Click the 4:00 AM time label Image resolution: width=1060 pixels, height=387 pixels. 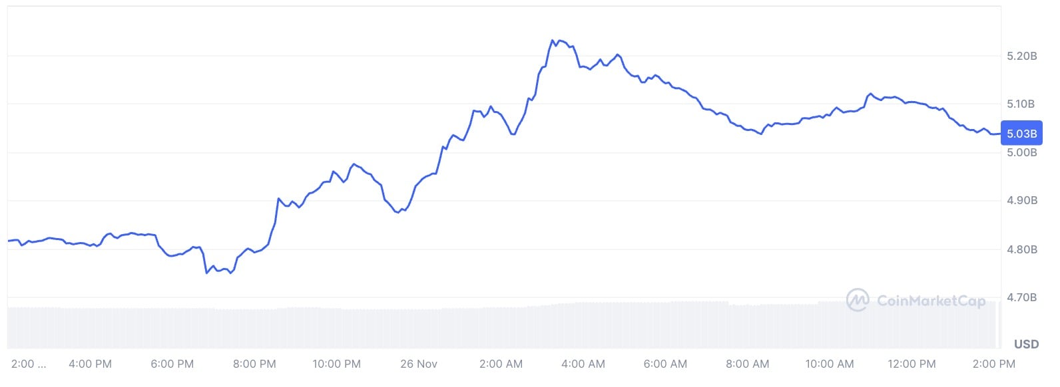tap(583, 364)
